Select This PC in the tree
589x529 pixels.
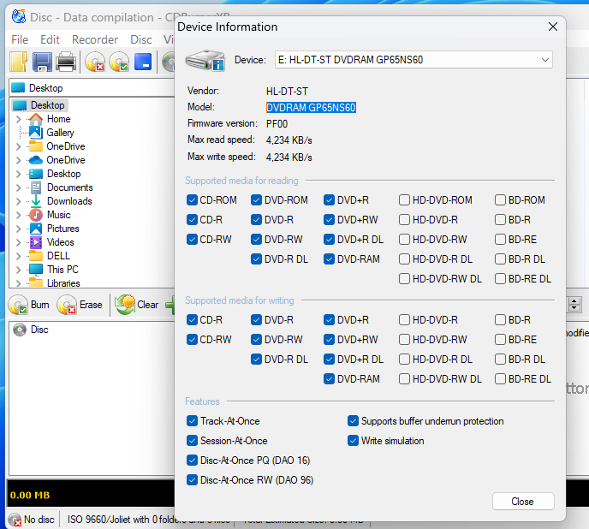pos(62,270)
